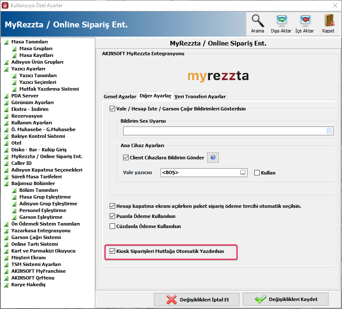Uncheck Puanla Ödeme Kullanılsın
This screenshot has width=342, height=309.
point(112,216)
